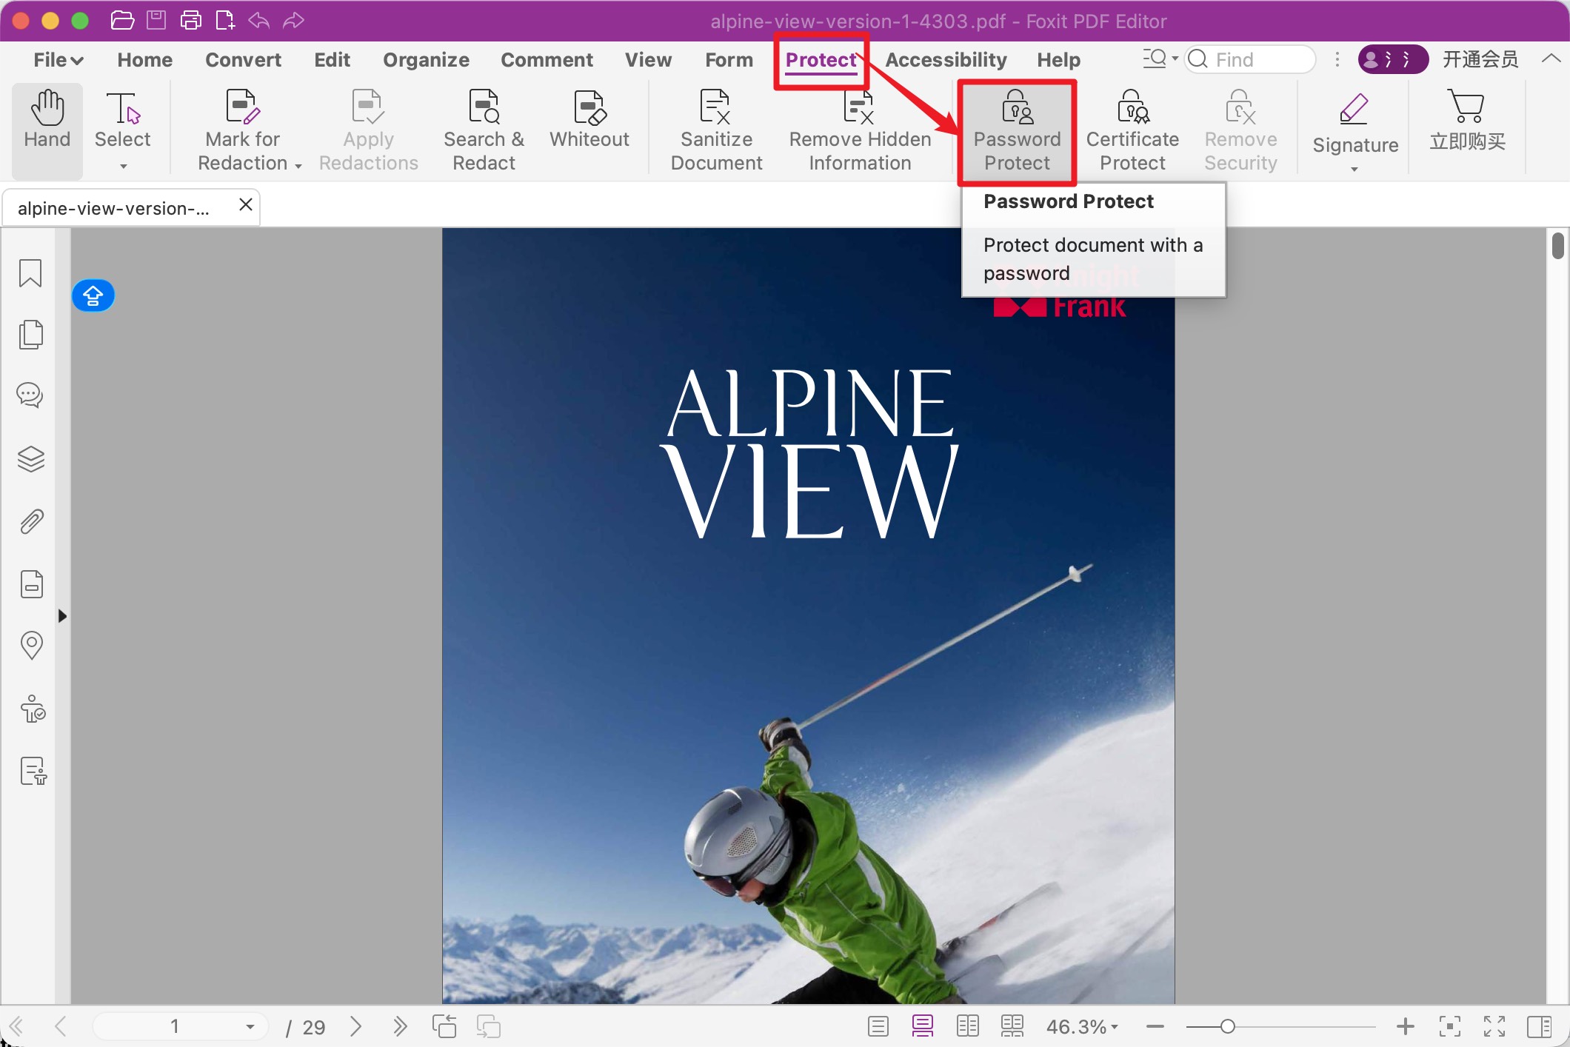Open Search & Redact tool

tap(484, 130)
